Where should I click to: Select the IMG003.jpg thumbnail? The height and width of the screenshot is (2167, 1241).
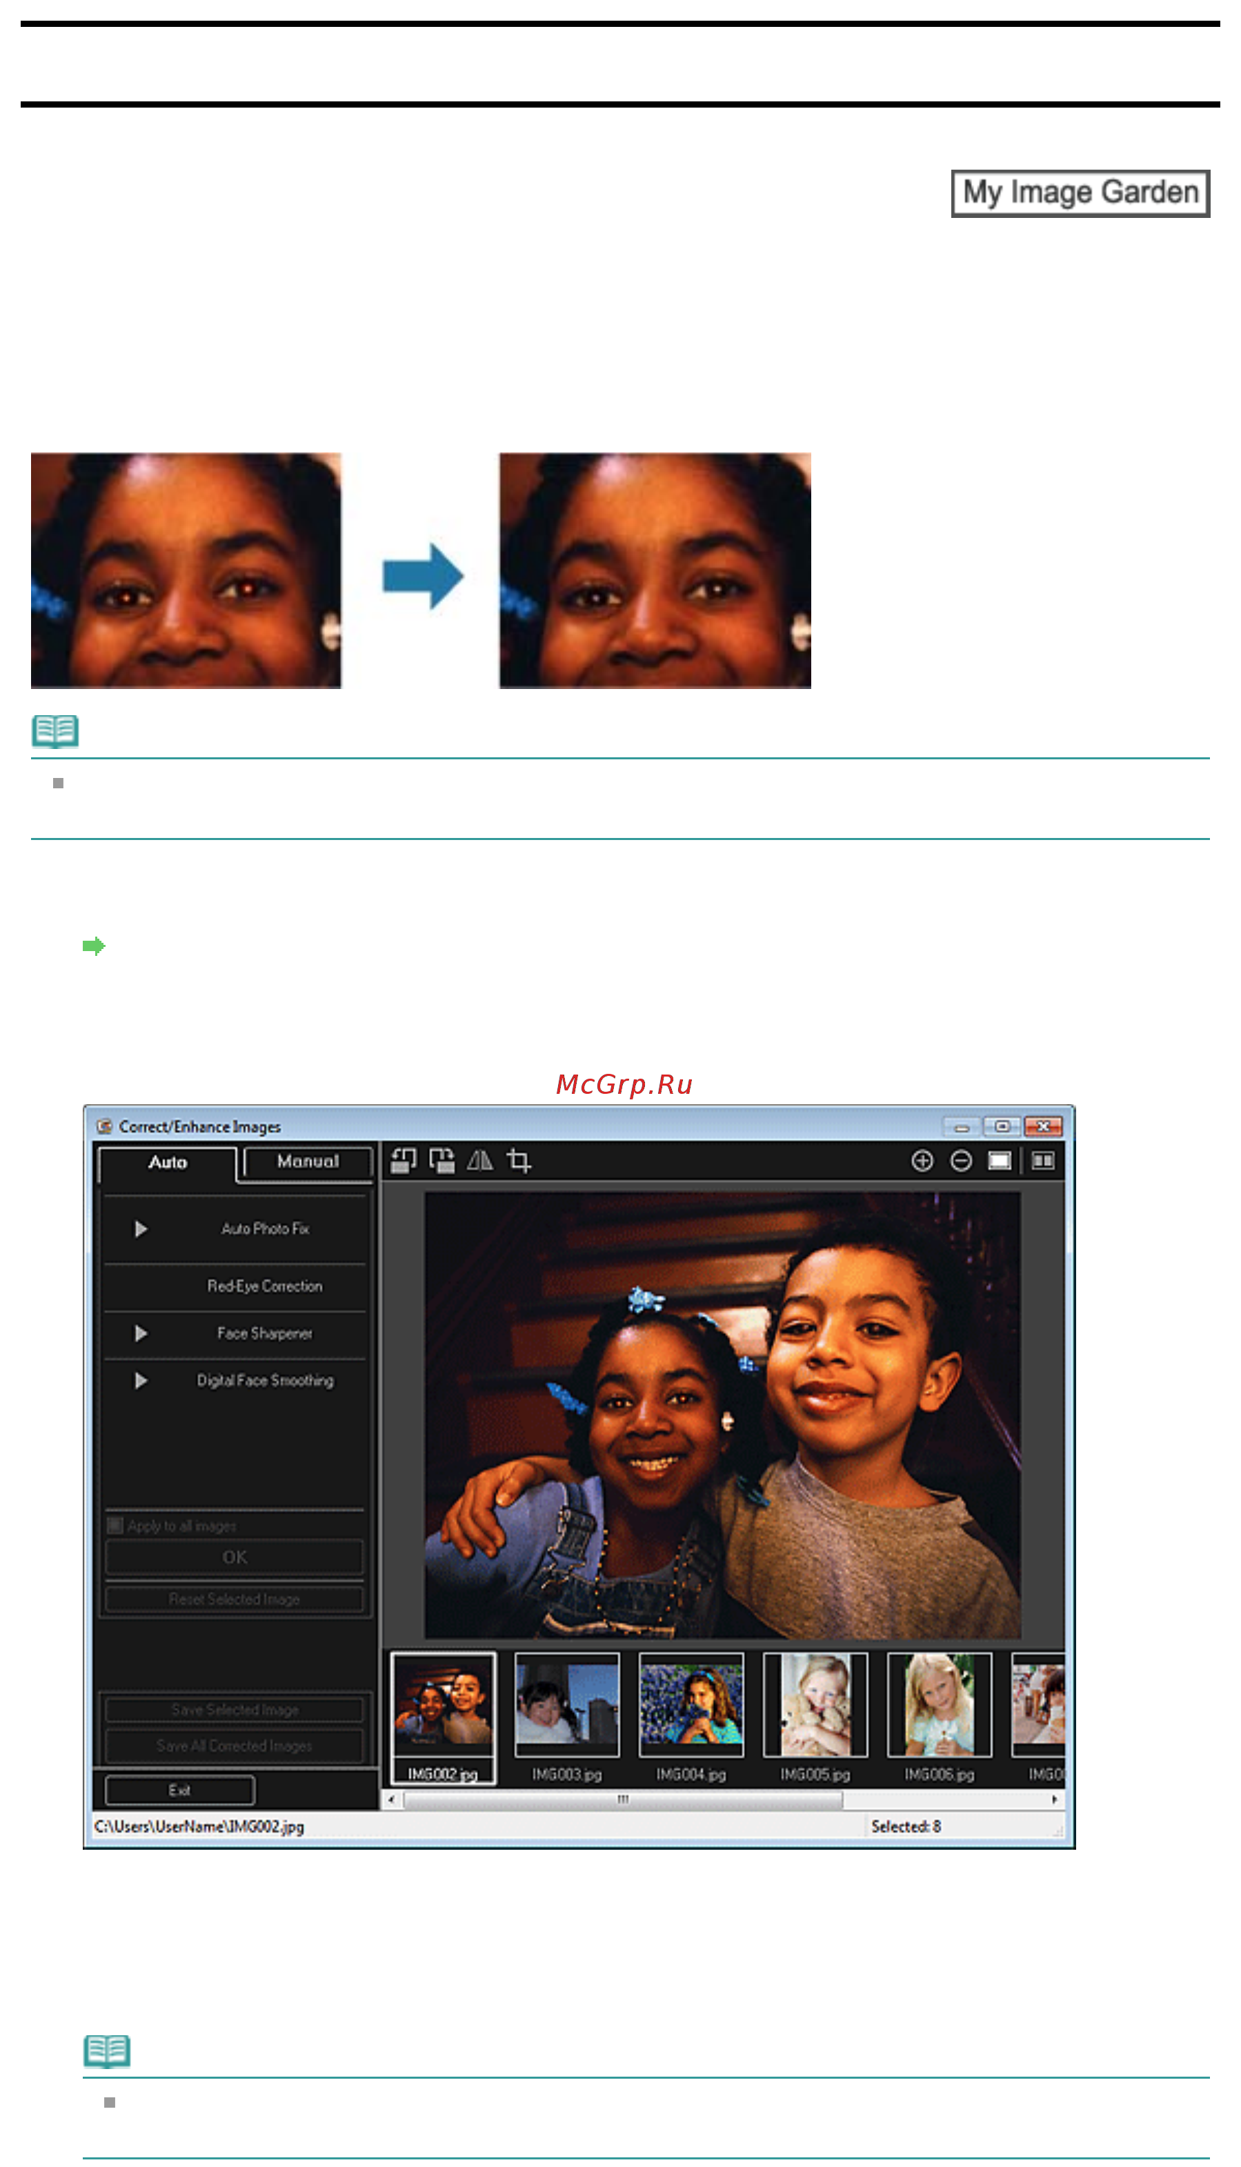click(567, 1705)
